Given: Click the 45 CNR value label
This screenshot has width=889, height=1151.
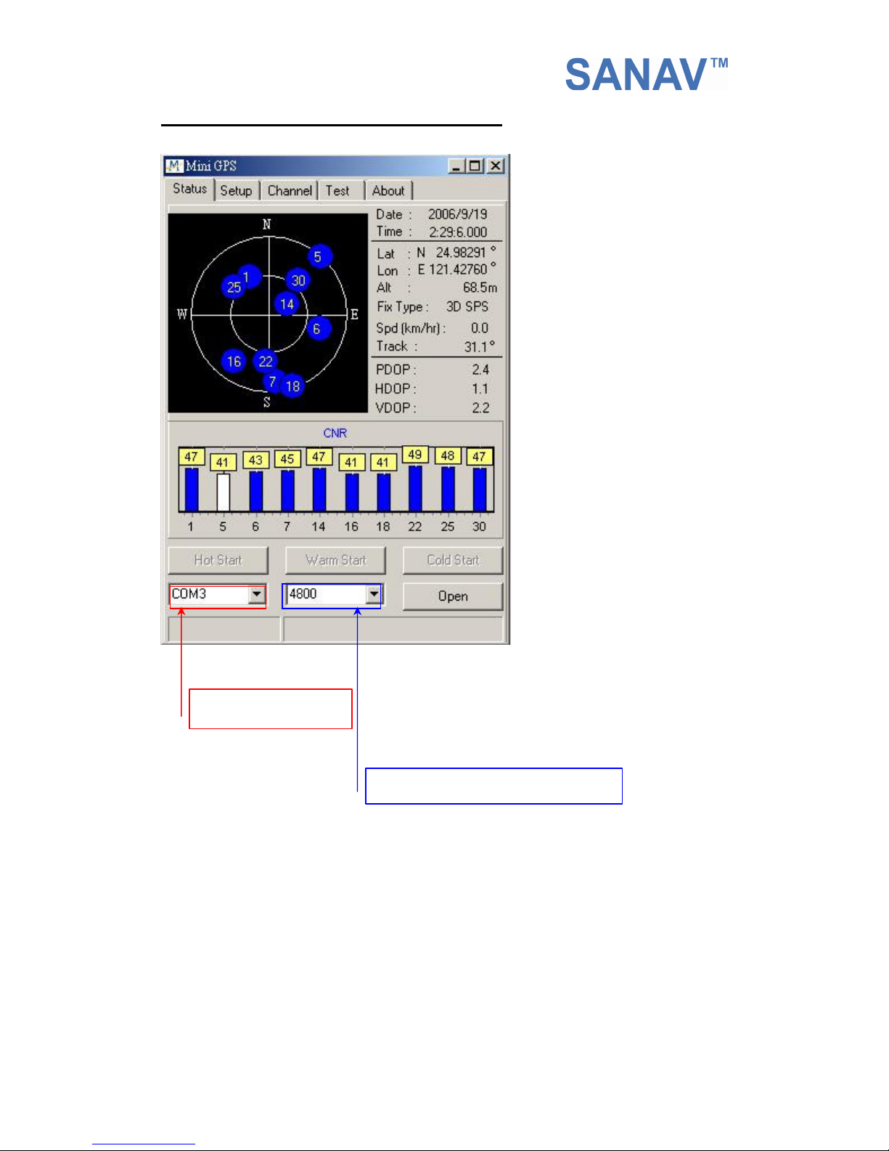Looking at the screenshot, I should pyautogui.click(x=287, y=459).
